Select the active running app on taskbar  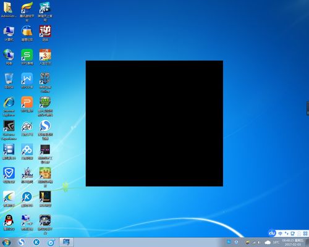tap(66, 242)
